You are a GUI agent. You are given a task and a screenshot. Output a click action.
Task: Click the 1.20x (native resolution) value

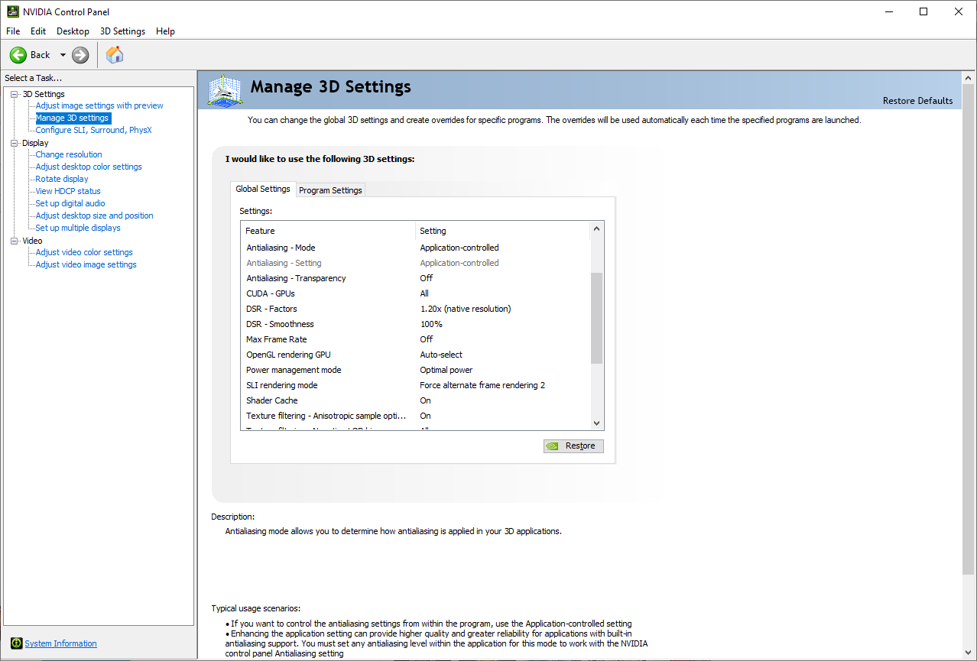pyautogui.click(x=466, y=309)
